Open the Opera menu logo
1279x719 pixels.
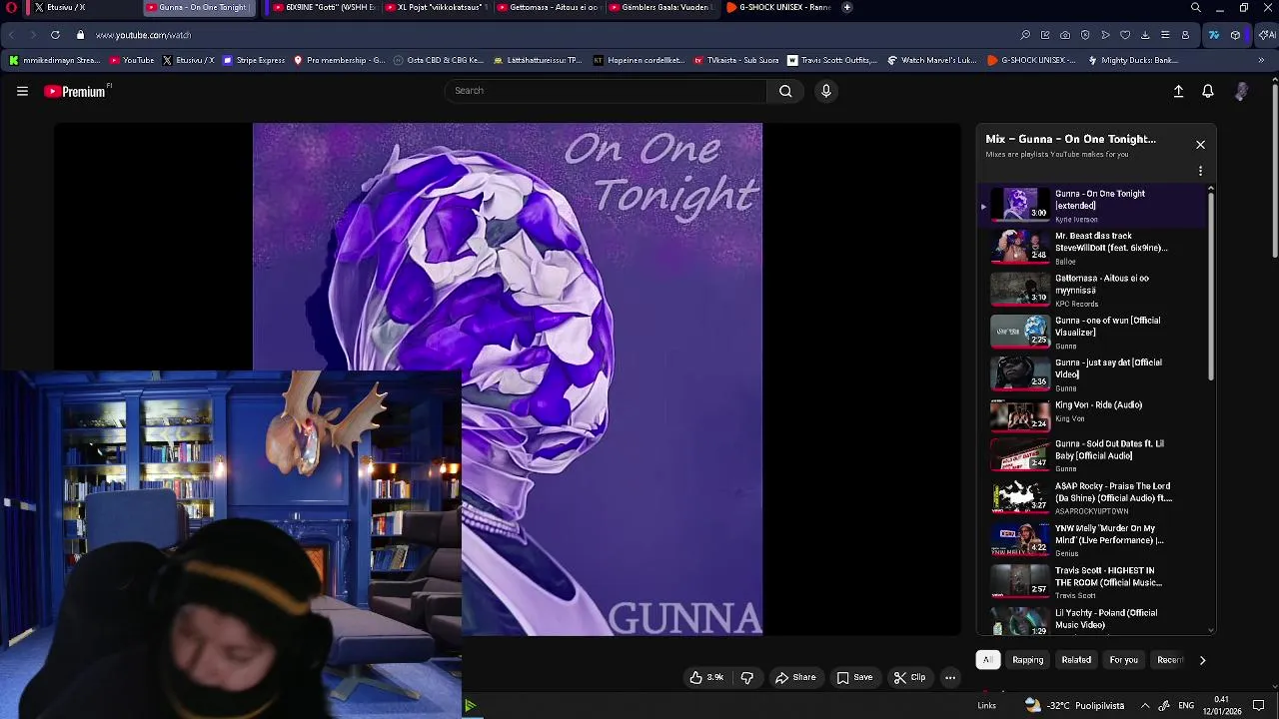point(11,7)
